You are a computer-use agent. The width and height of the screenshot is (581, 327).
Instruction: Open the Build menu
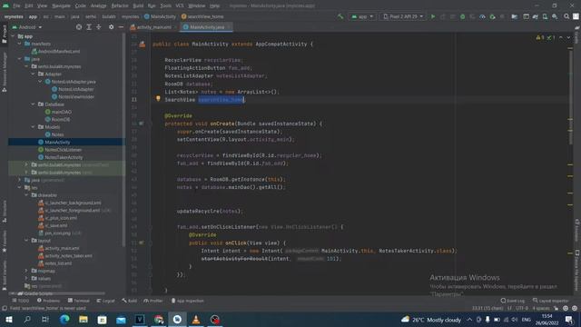(138, 5)
